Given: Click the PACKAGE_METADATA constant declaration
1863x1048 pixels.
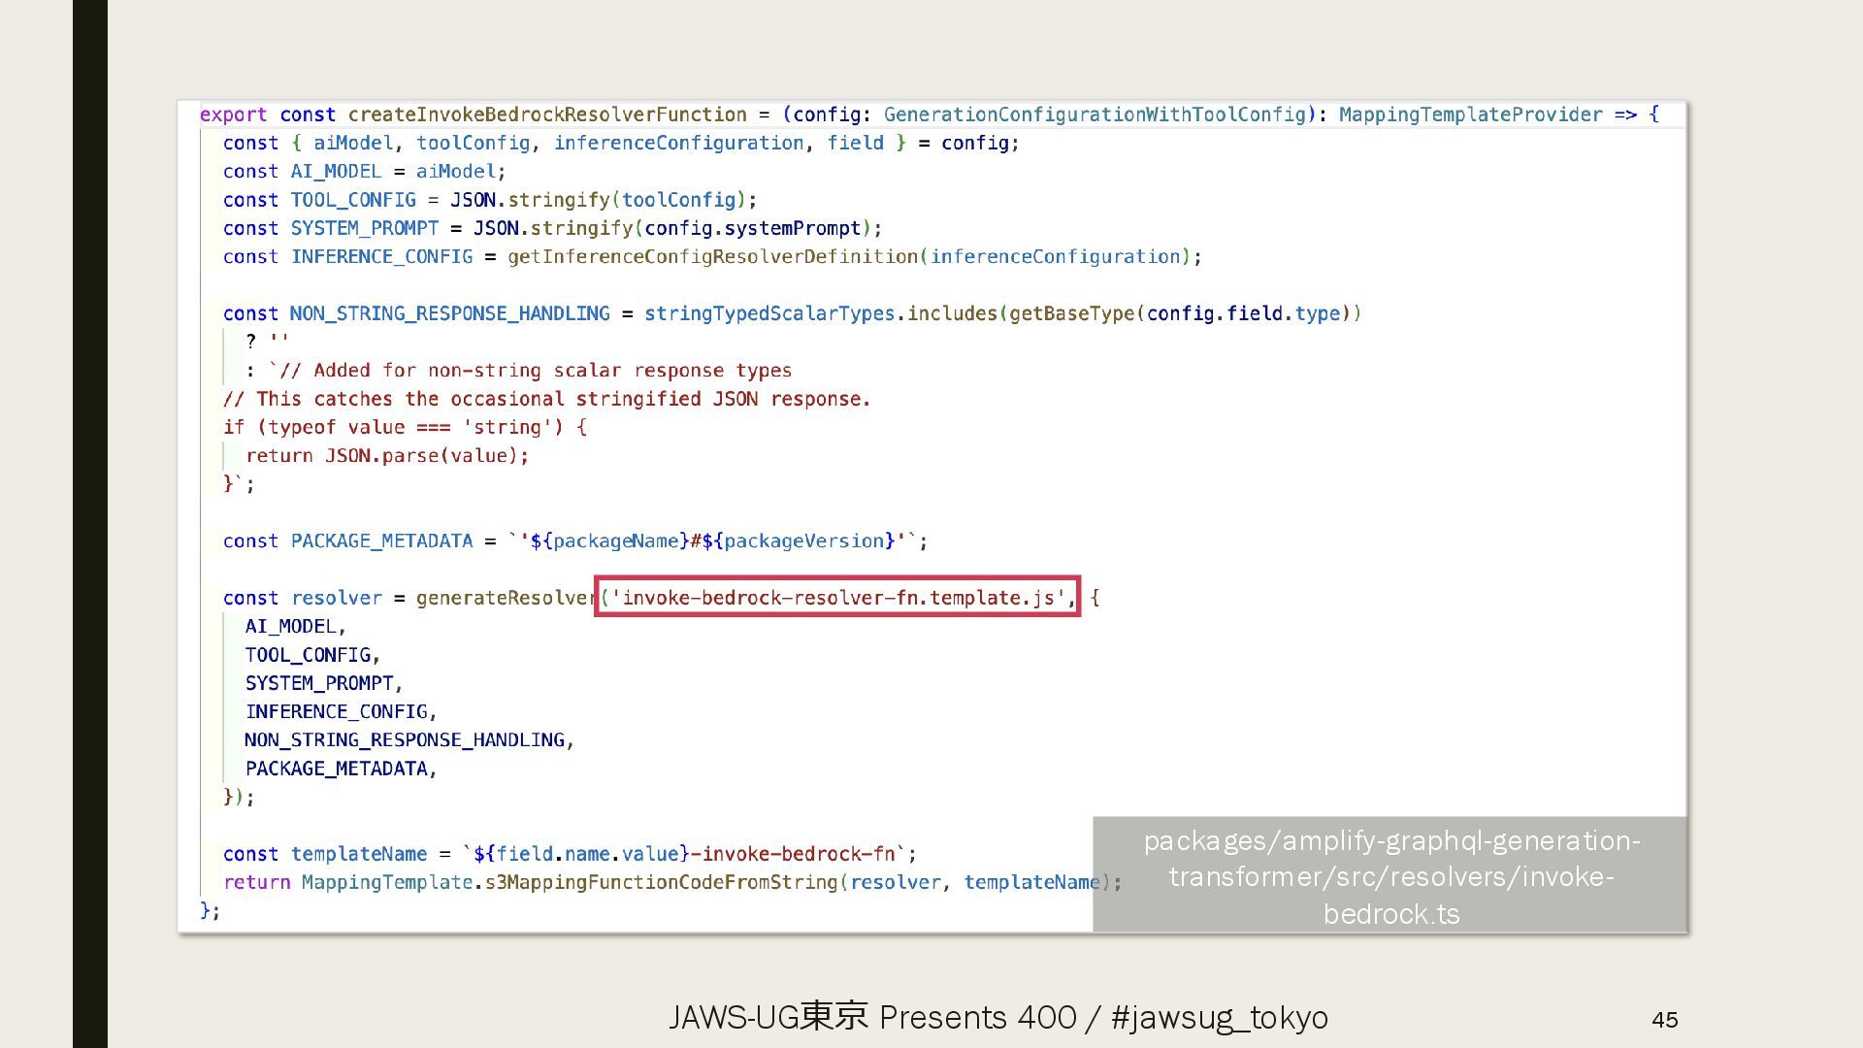Looking at the screenshot, I should [x=381, y=540].
